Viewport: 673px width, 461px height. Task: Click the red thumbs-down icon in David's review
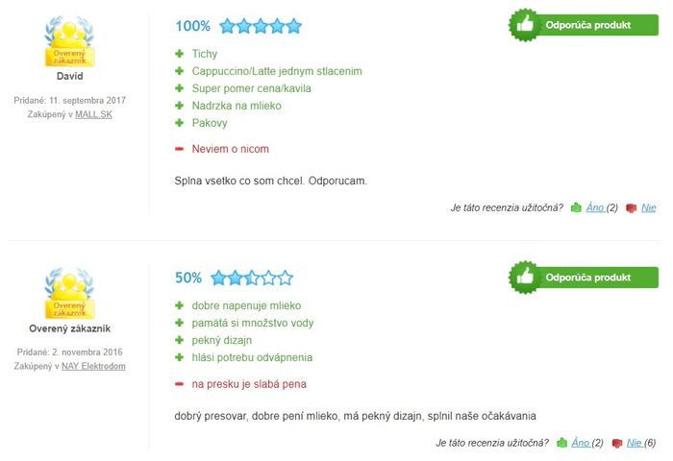pos(631,208)
